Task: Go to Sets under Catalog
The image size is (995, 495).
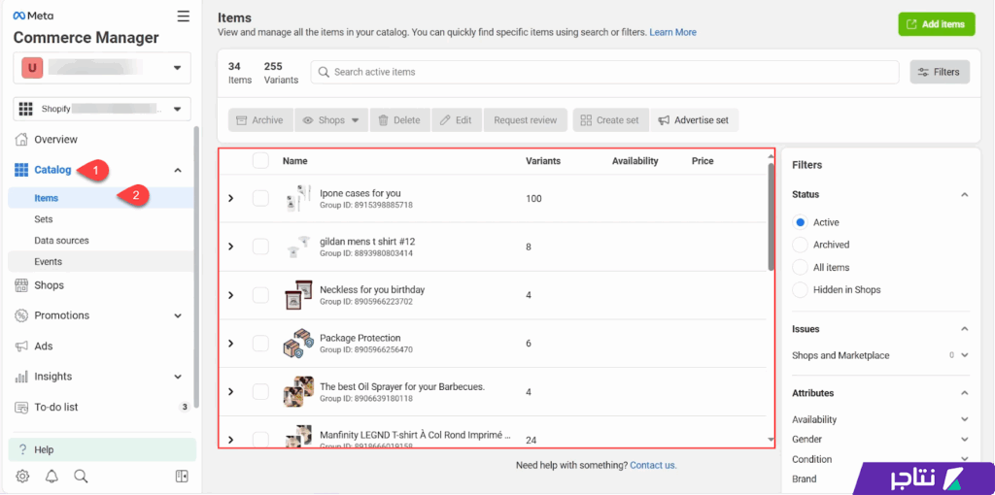Action: pyautogui.click(x=44, y=219)
